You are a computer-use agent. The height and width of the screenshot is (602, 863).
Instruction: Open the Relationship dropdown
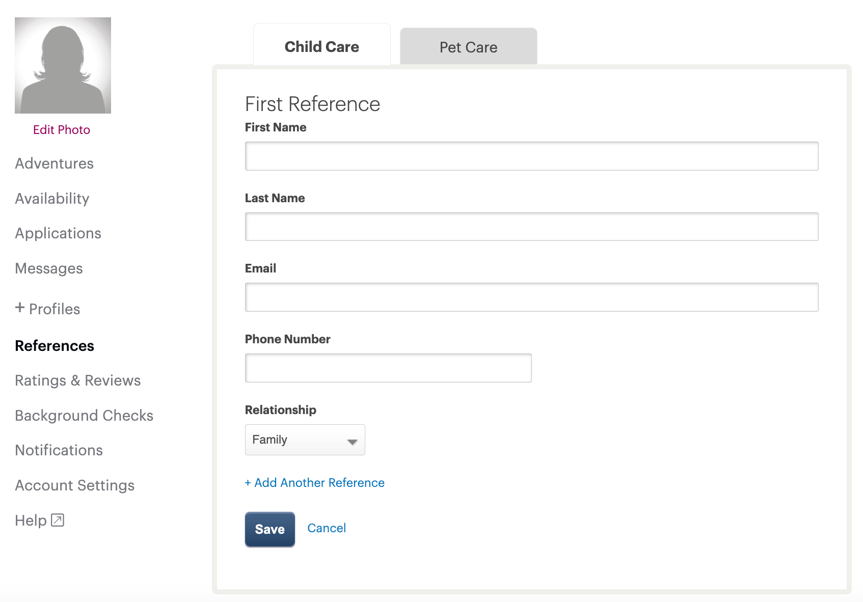(305, 440)
